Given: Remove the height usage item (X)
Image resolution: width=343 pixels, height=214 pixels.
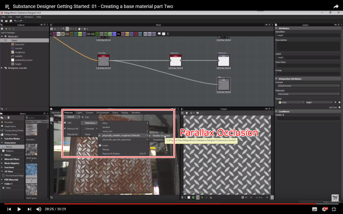Looking at the screenshot, I should point(335,102).
